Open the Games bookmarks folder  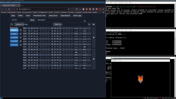point(64,12)
